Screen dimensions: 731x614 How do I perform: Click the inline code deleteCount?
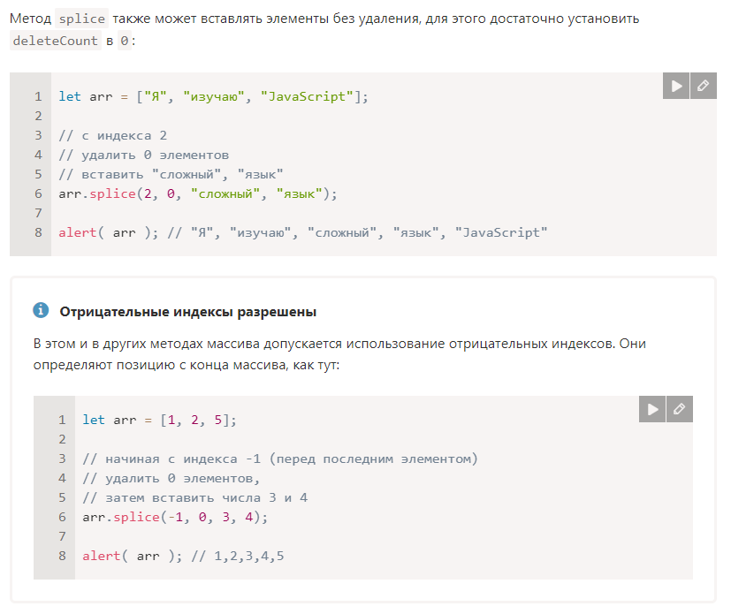click(56, 41)
